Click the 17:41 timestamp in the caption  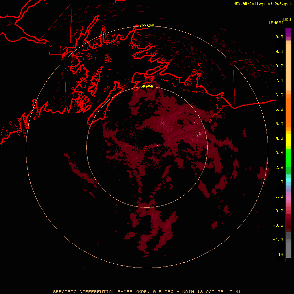[234, 292]
